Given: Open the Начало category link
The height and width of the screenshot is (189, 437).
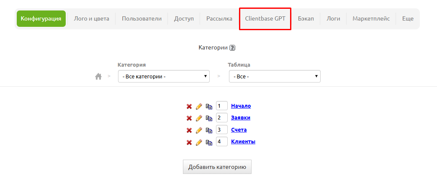Looking at the screenshot, I should coord(241,106).
